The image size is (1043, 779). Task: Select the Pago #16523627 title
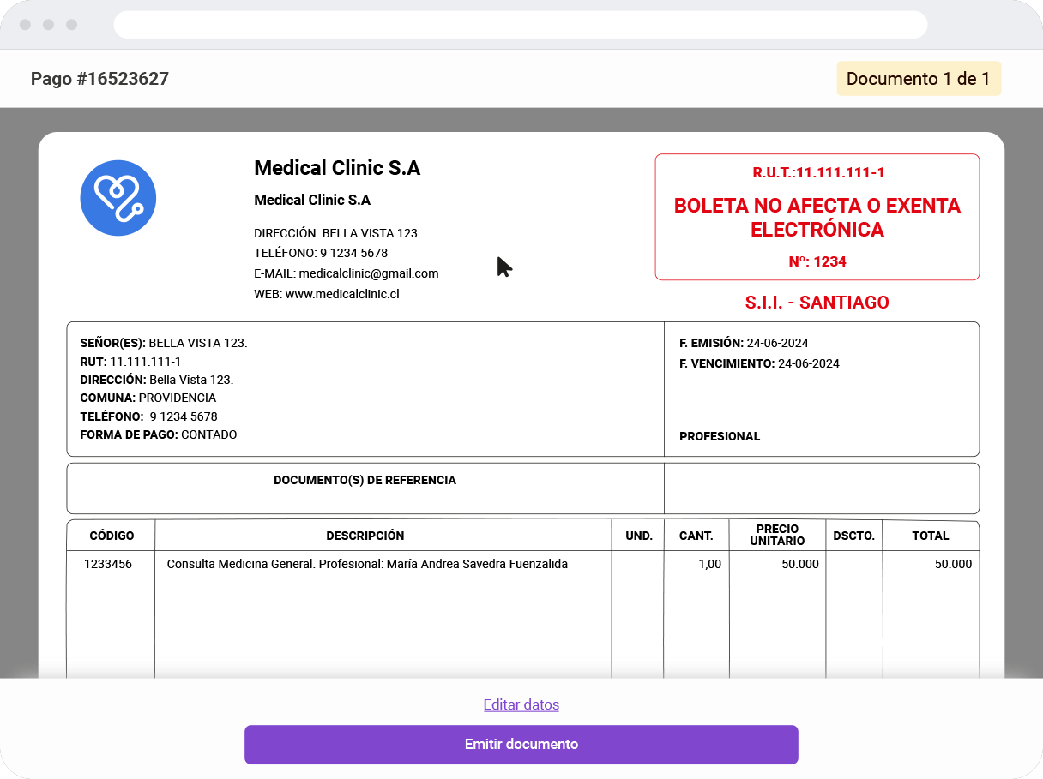[99, 79]
